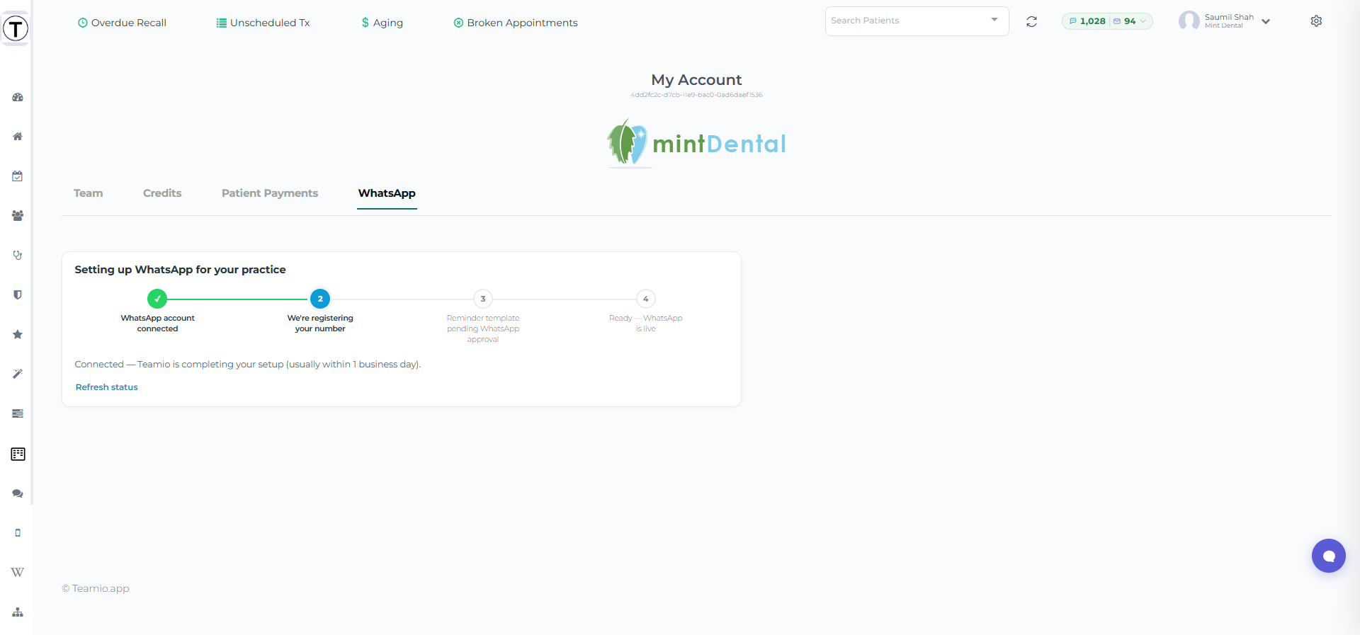Expand the message credits 1,028 / 94 pill
The width and height of the screenshot is (1360, 635).
pos(1107,21)
